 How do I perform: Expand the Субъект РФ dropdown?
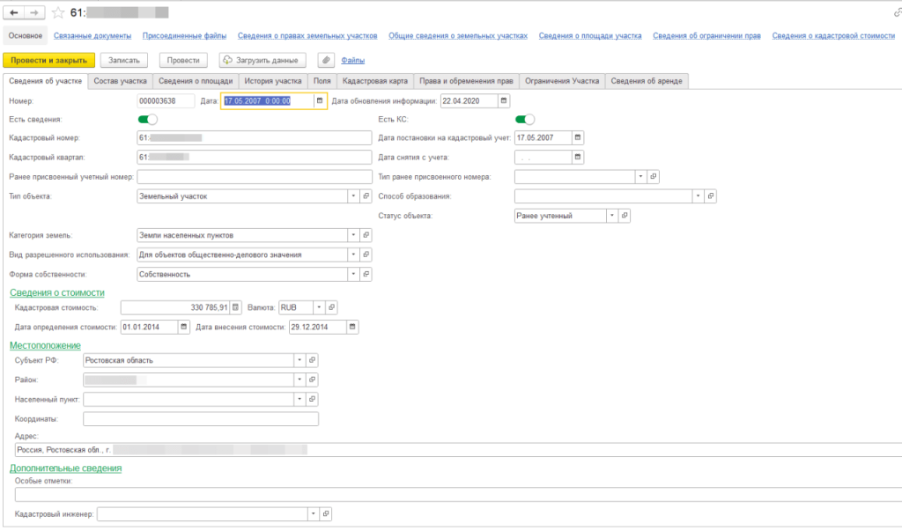pyautogui.click(x=299, y=360)
